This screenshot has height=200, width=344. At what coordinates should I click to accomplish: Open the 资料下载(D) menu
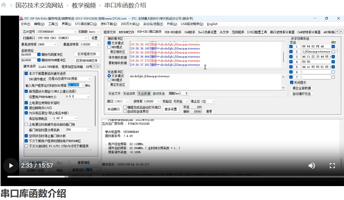[x=109, y=24]
